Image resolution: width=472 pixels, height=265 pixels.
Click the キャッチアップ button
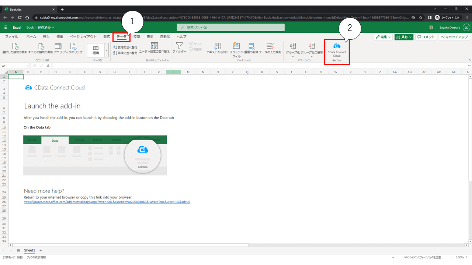point(454,37)
